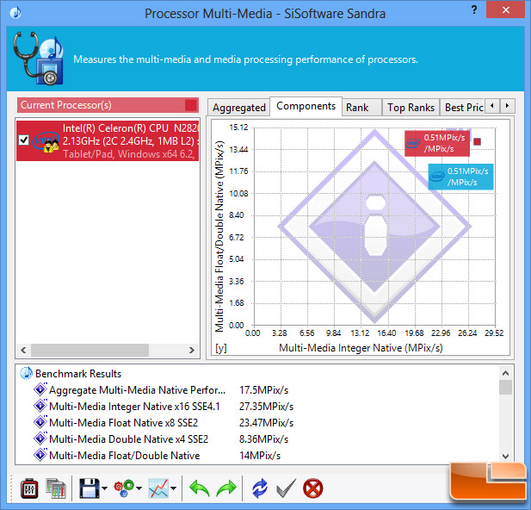Viewport: 531px width, 510px height.
Task: Click the Multi-Media Integer Native row icon
Action: pos(40,406)
